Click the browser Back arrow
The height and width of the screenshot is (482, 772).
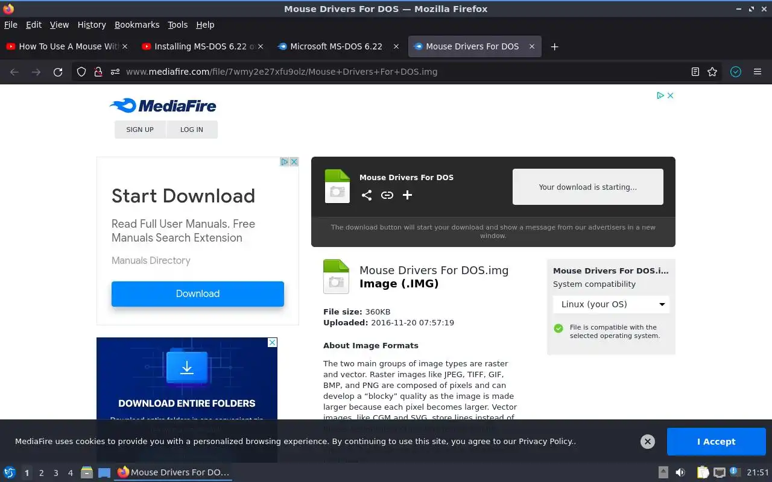click(14, 72)
